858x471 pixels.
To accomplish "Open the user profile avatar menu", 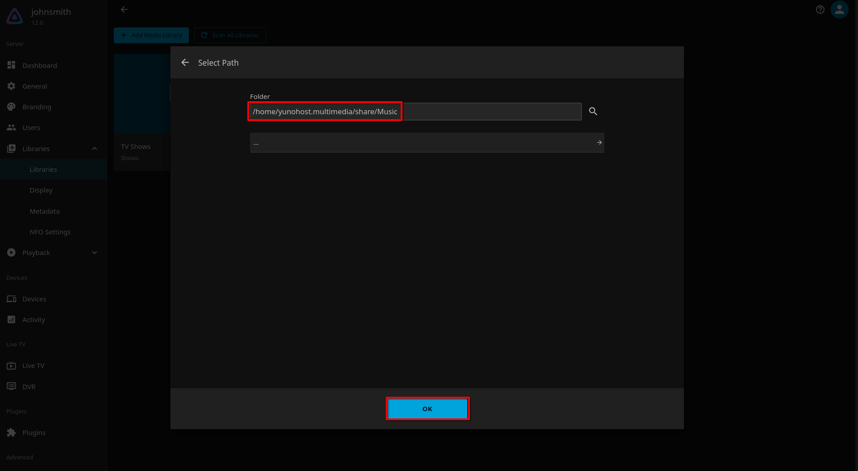I will coord(840,9).
